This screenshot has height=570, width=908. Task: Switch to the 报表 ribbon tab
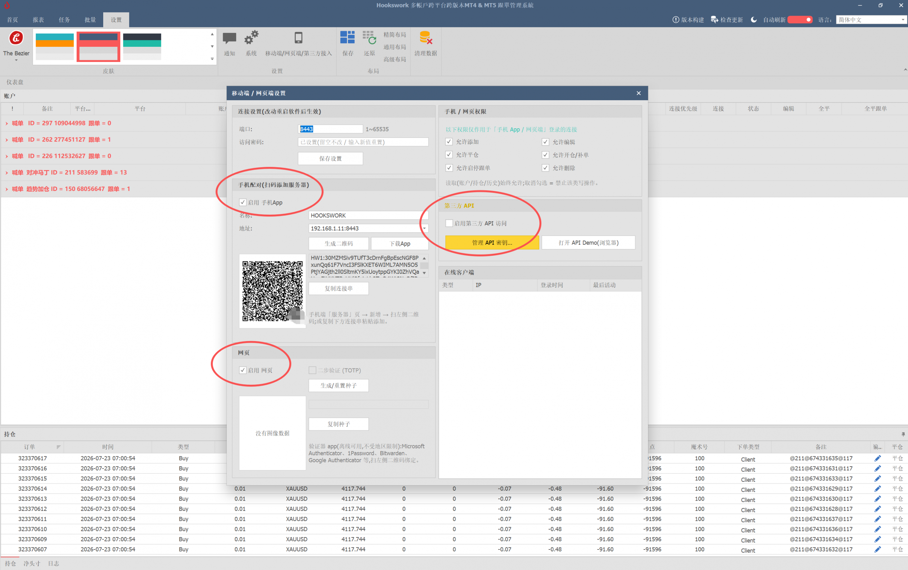click(38, 19)
